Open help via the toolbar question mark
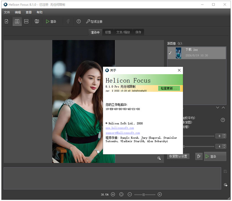This screenshot has width=232, height=201. pyautogui.click(x=79, y=21)
